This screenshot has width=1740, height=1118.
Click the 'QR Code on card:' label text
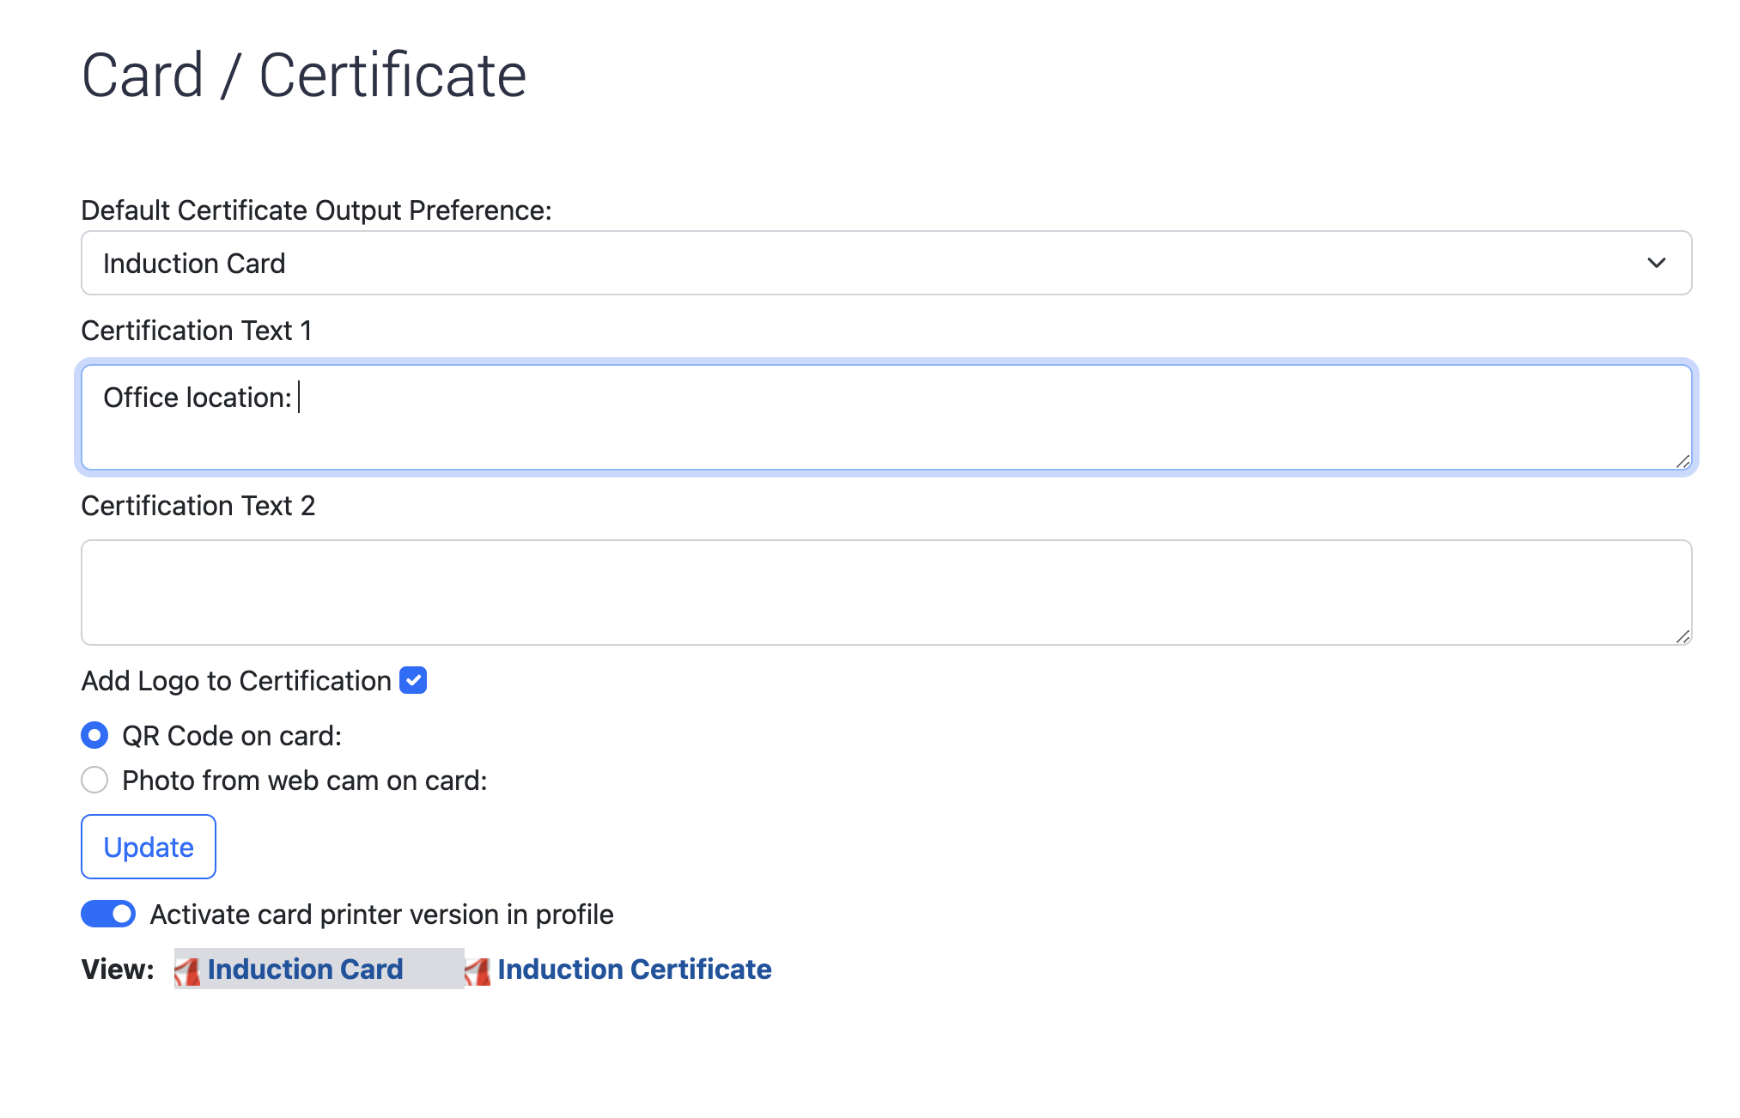[x=232, y=736]
